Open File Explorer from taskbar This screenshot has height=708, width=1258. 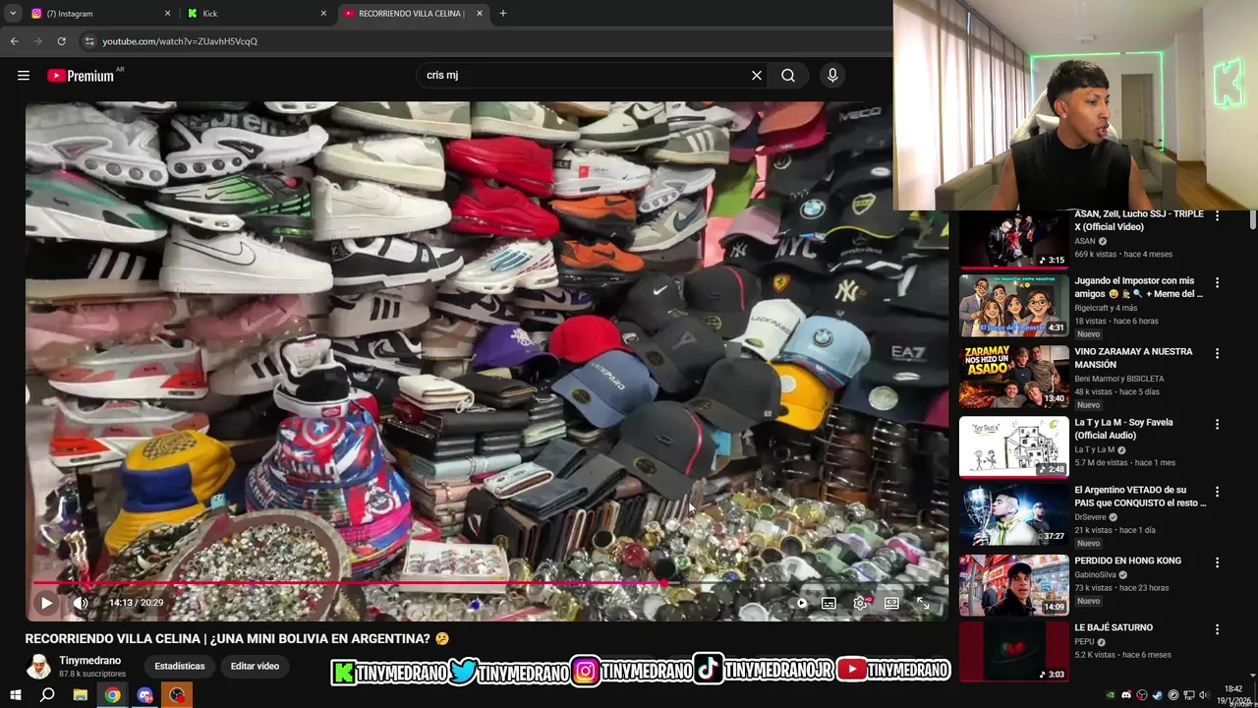point(81,695)
